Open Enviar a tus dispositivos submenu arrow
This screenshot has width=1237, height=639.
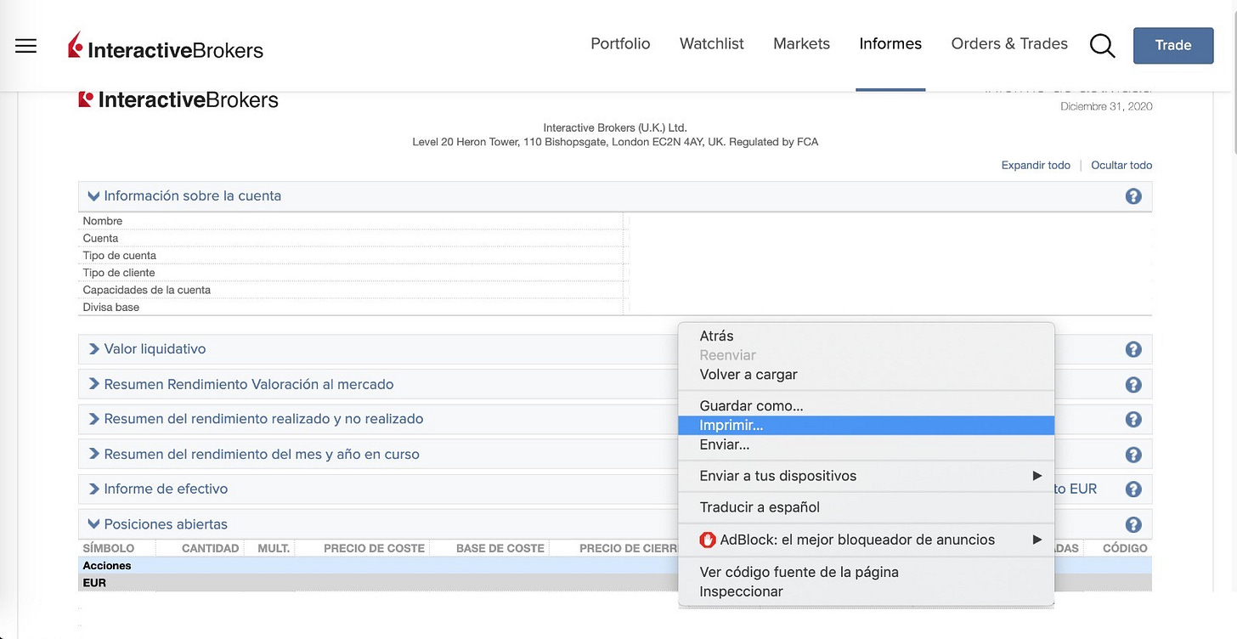click(x=1036, y=476)
